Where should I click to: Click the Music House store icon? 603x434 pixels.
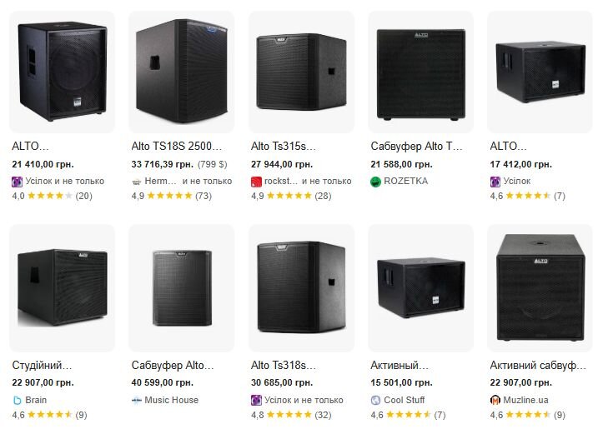(137, 400)
